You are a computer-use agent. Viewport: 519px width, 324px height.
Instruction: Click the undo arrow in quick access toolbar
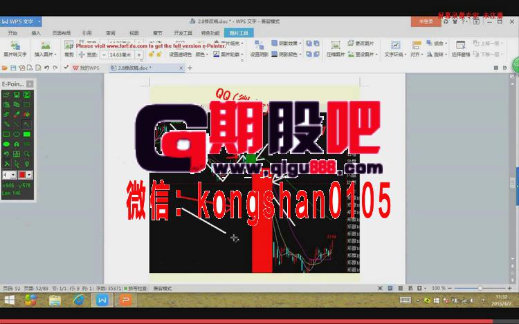[x=46, y=68]
